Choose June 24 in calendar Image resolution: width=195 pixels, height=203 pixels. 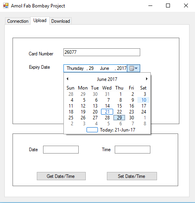pos(144,112)
